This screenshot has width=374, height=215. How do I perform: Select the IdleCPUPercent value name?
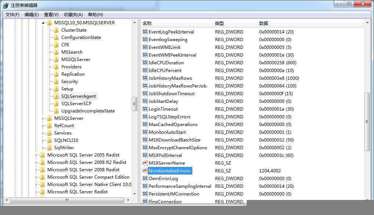point(165,71)
